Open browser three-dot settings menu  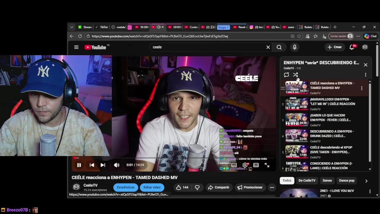click(358, 36)
